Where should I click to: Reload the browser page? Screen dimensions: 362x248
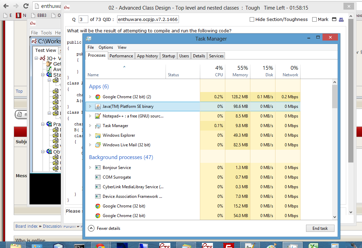pos(26,6)
